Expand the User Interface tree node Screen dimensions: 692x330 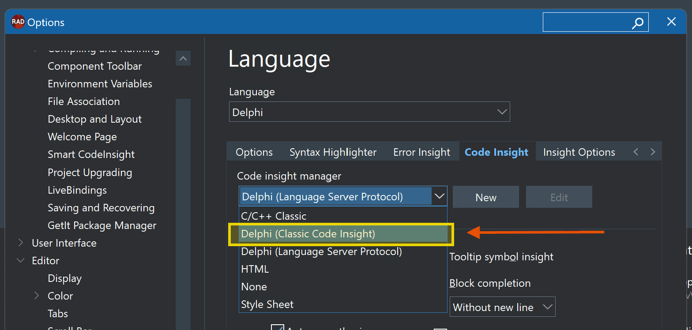coord(21,243)
